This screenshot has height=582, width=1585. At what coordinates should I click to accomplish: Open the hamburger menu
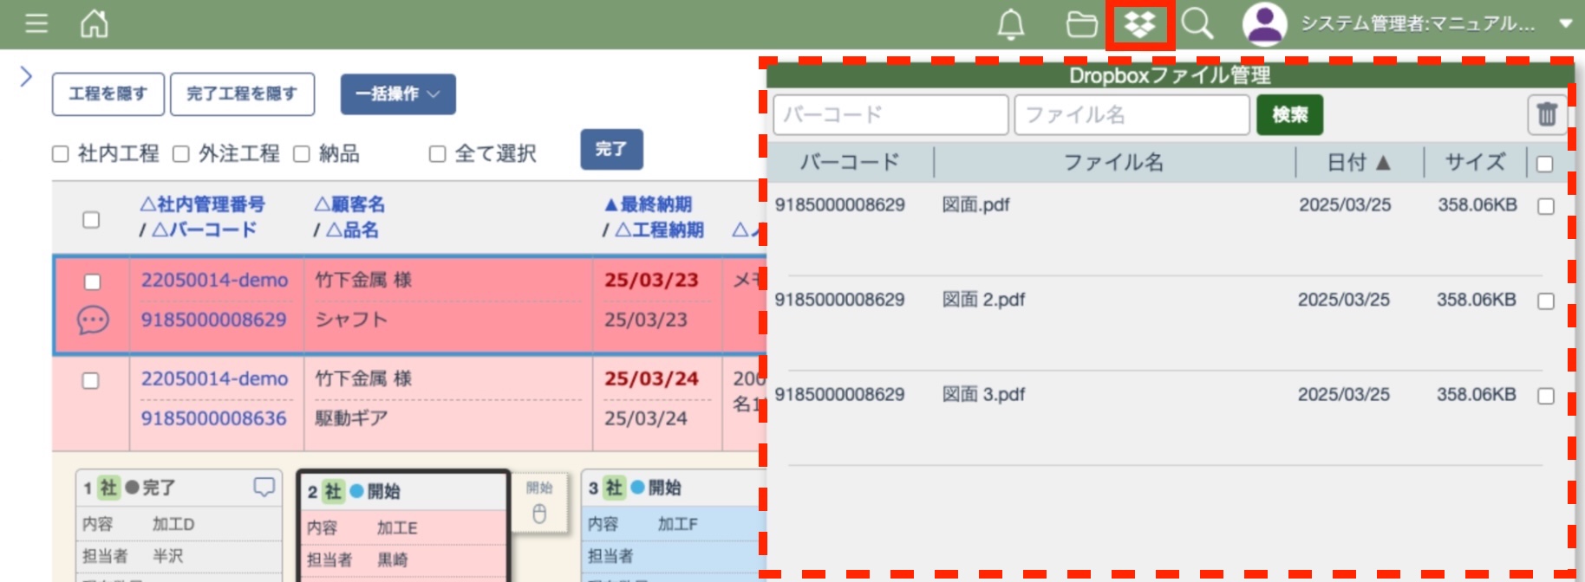point(36,23)
